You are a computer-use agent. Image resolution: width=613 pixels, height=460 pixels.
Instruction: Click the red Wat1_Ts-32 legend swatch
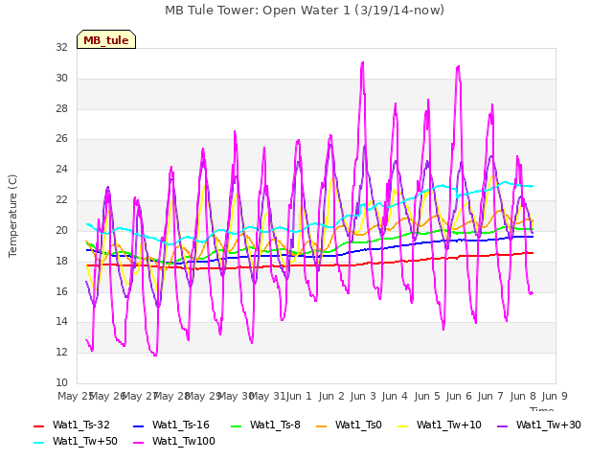tap(38, 425)
